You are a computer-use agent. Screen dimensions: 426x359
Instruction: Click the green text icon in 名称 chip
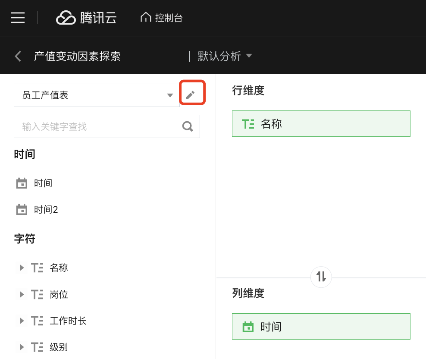pos(248,124)
